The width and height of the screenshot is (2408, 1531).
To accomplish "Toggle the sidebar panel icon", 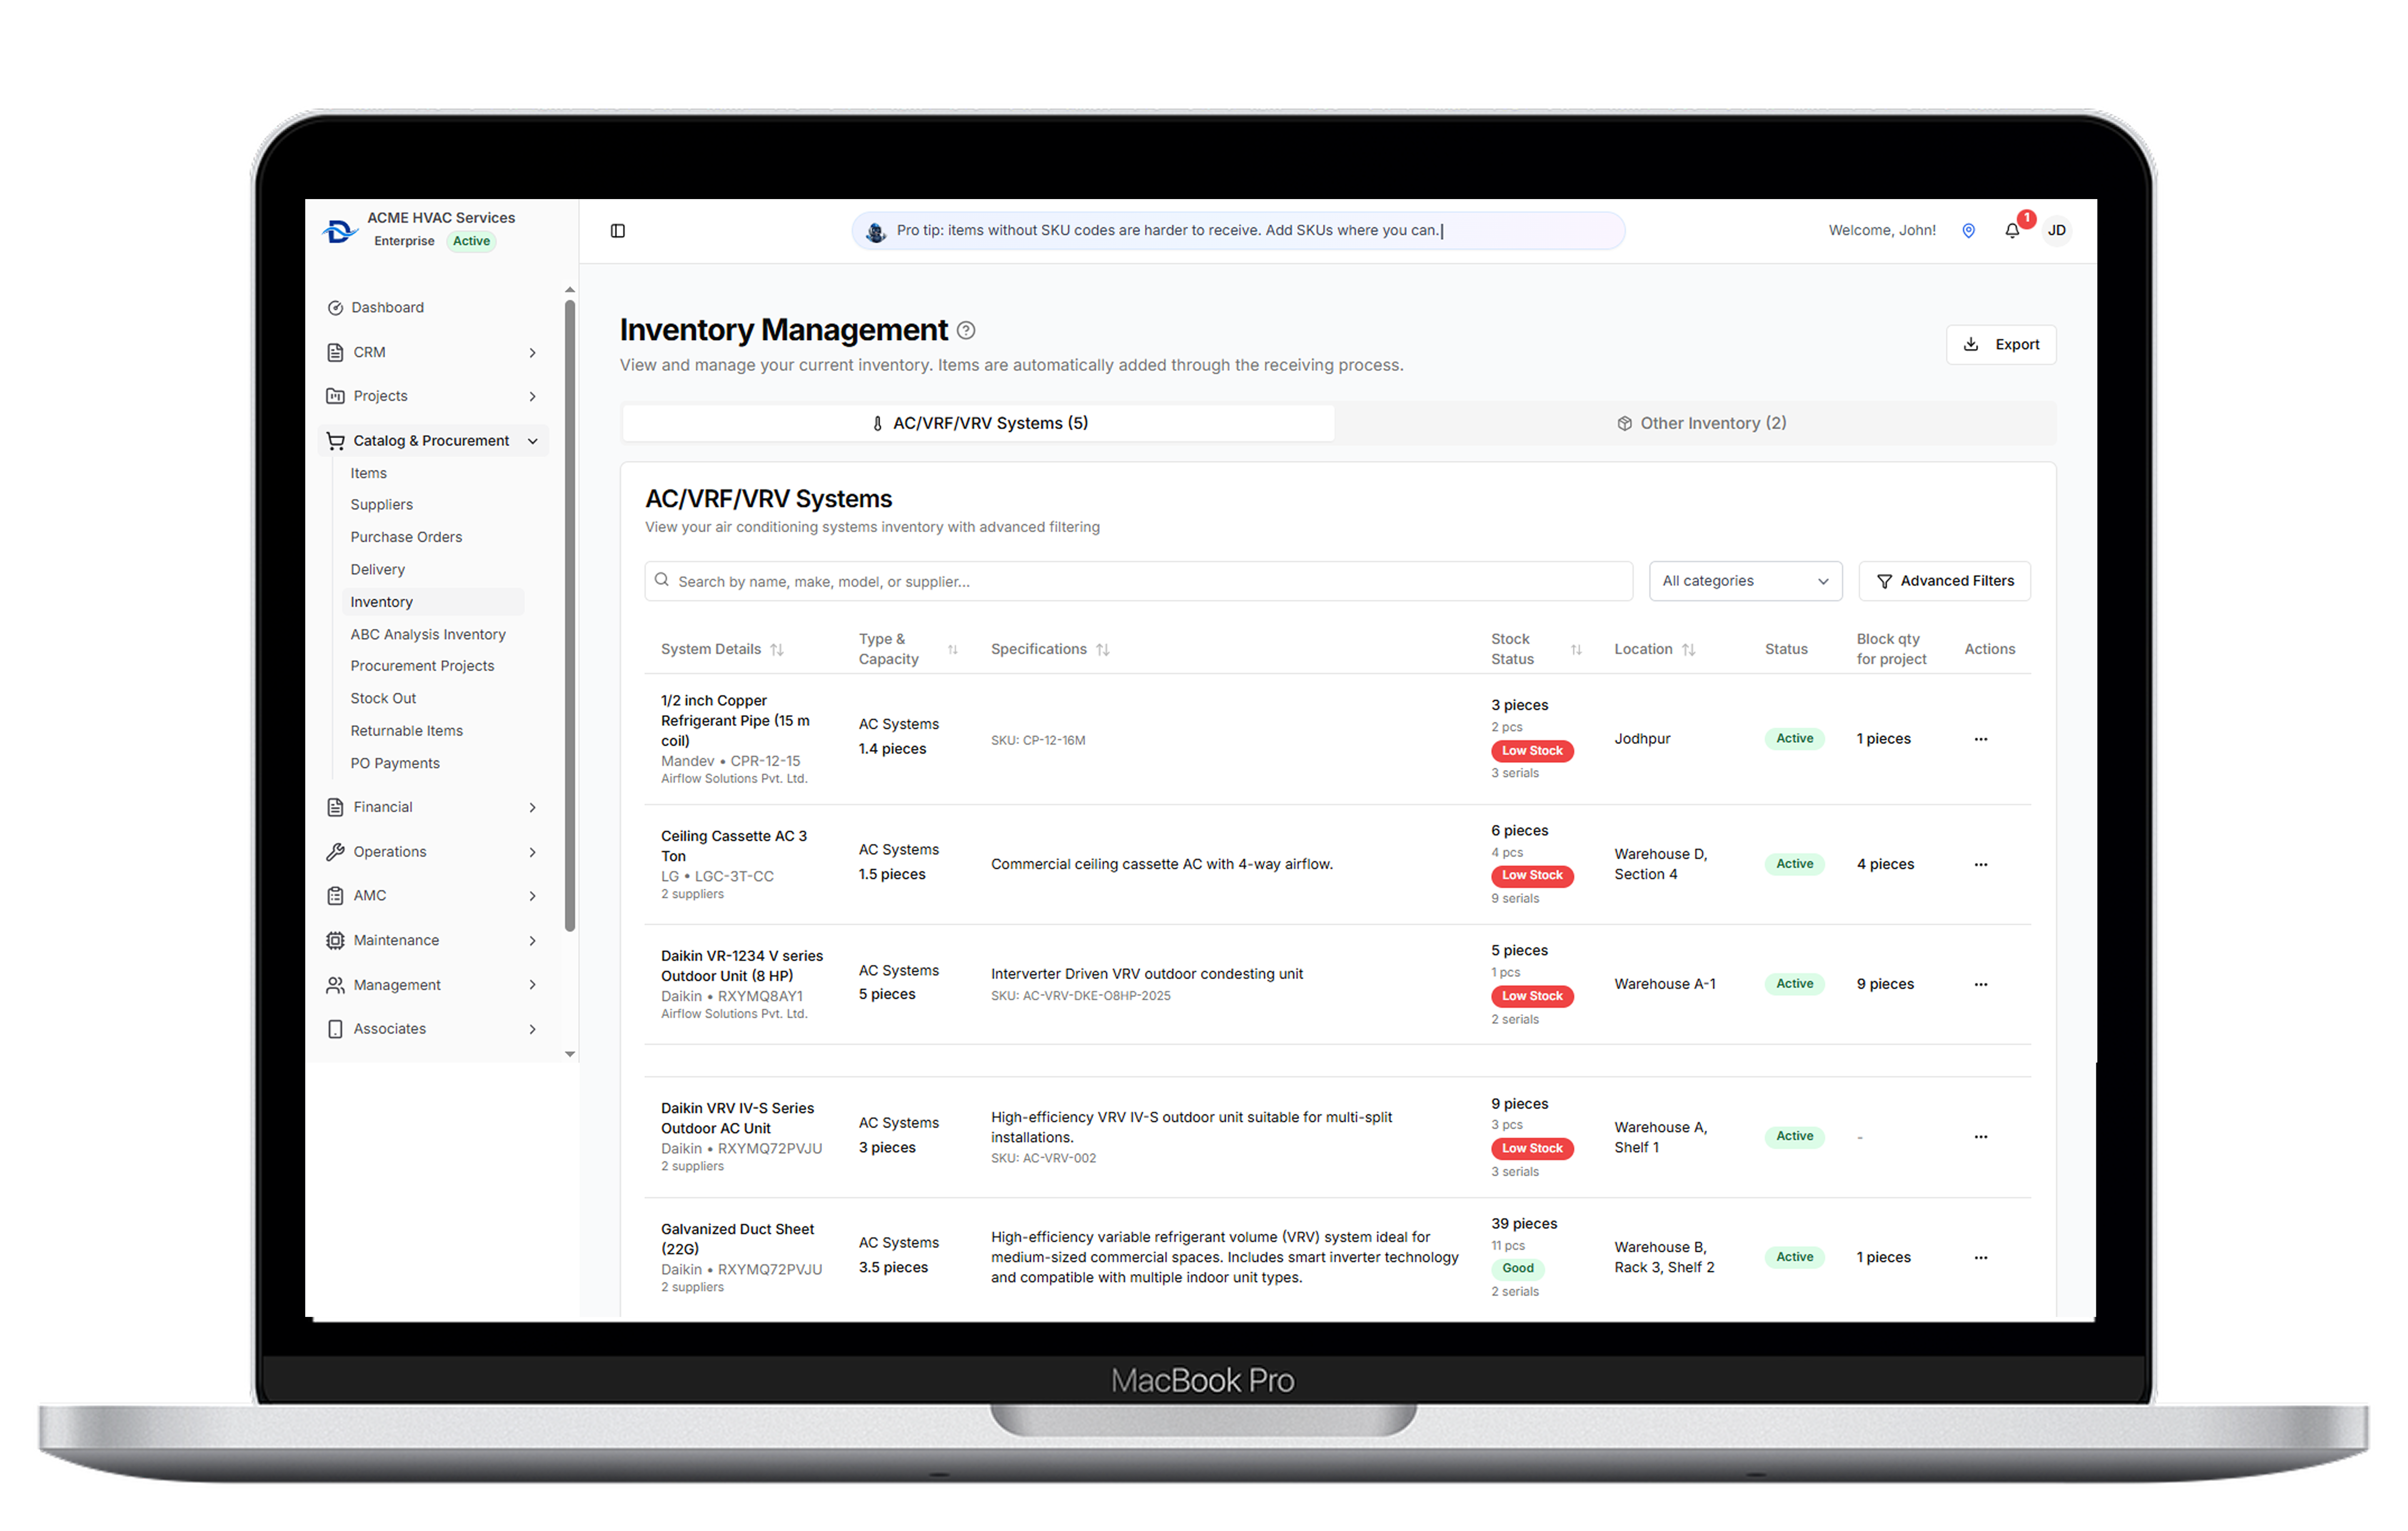I will click(618, 231).
